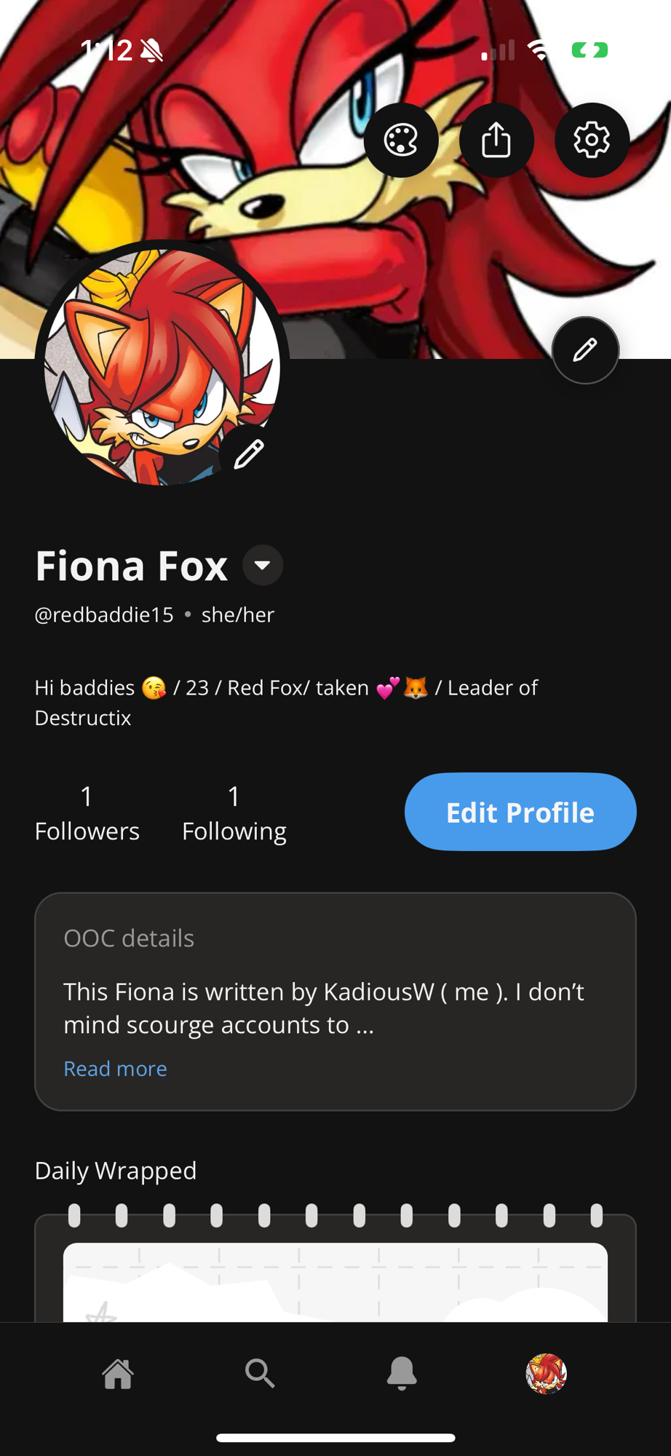Open the Daily Wrapped calendar card
The width and height of the screenshot is (671, 1456).
(x=335, y=1267)
